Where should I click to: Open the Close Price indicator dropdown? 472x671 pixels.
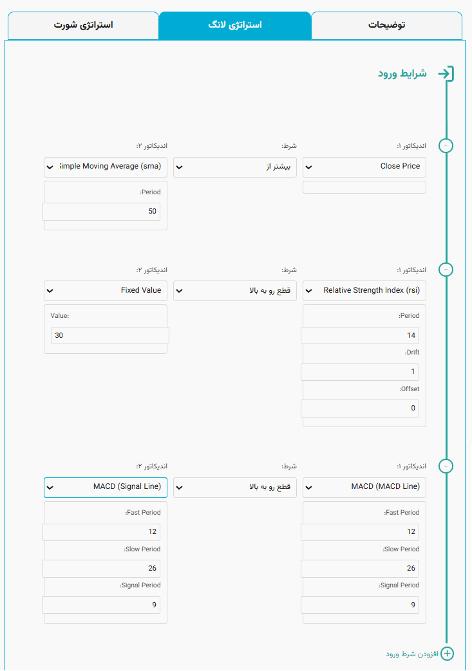(x=364, y=167)
